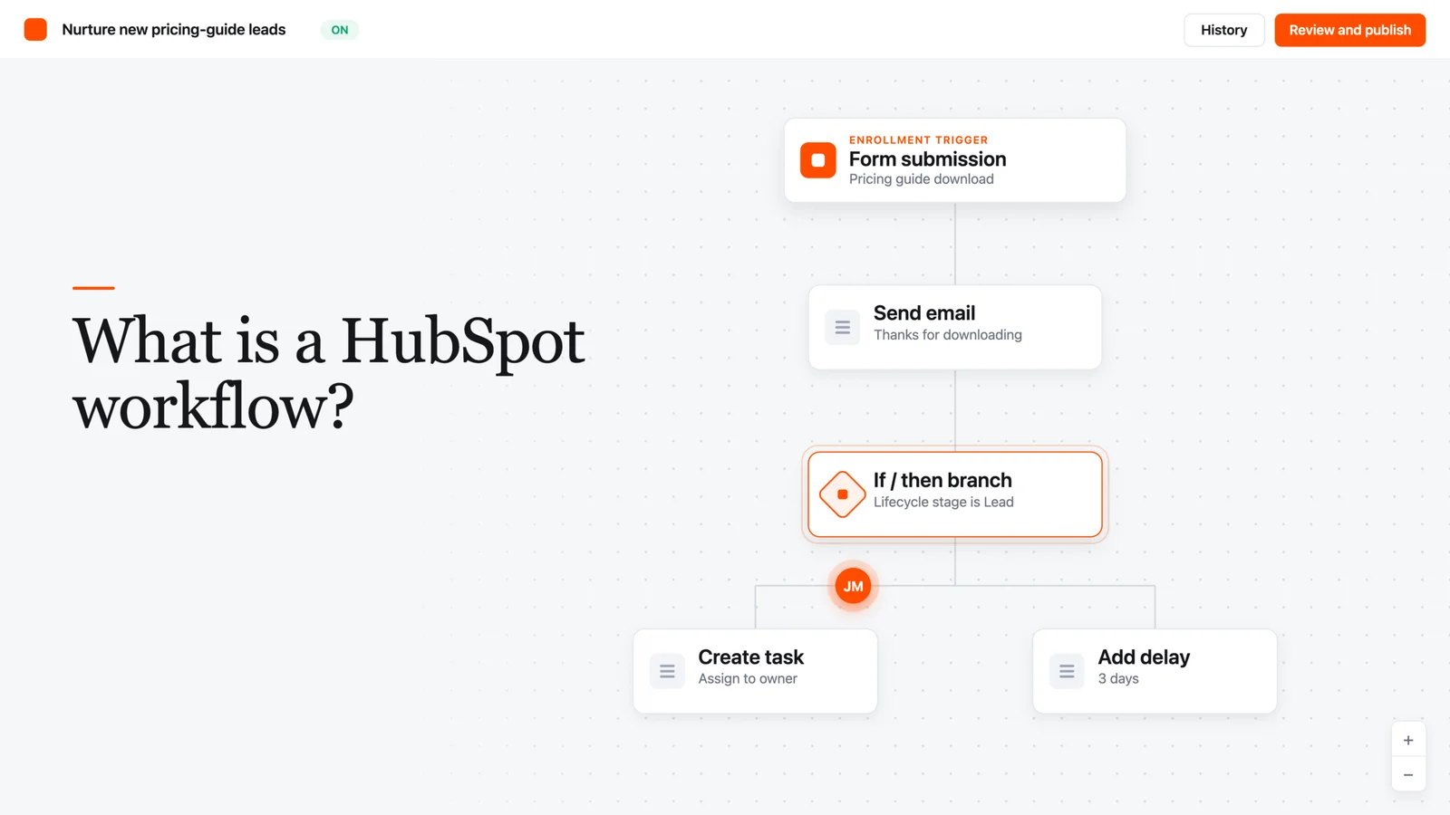Image resolution: width=1450 pixels, height=815 pixels.
Task: Select the Form submission title
Action: 927,159
